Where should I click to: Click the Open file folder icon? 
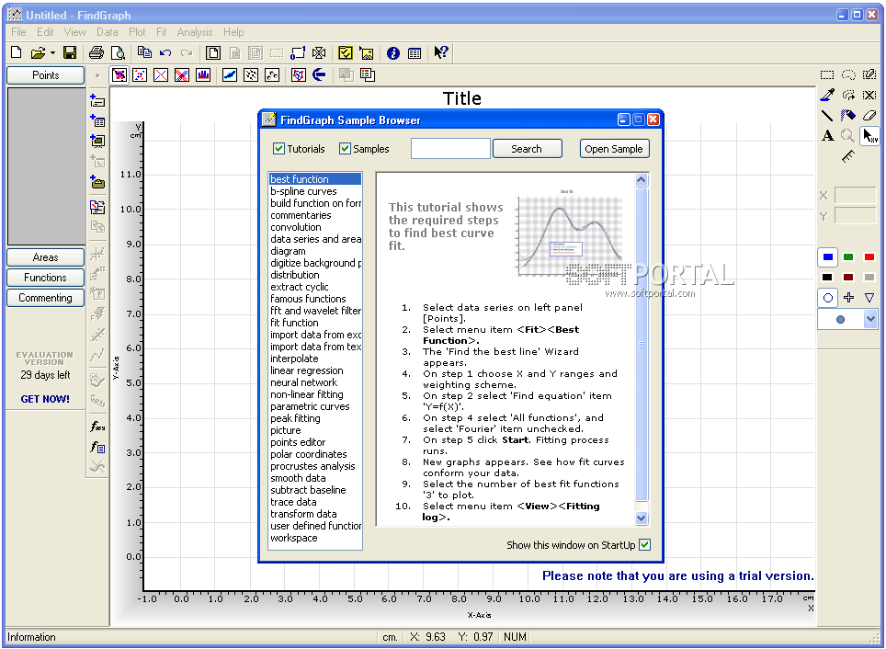click(x=38, y=53)
